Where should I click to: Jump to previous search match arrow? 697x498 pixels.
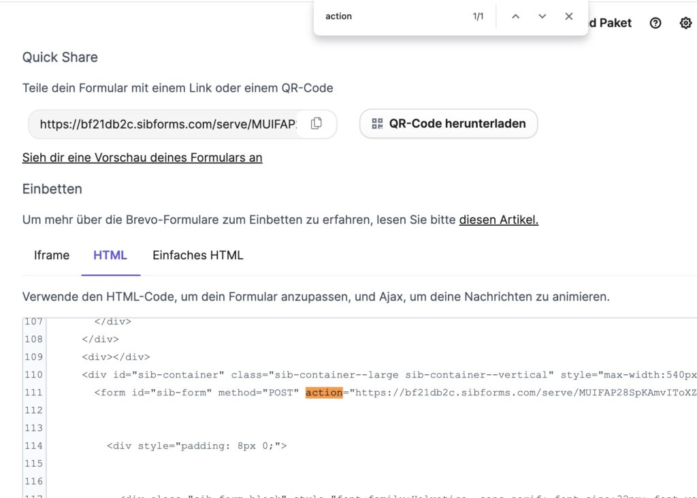(516, 16)
